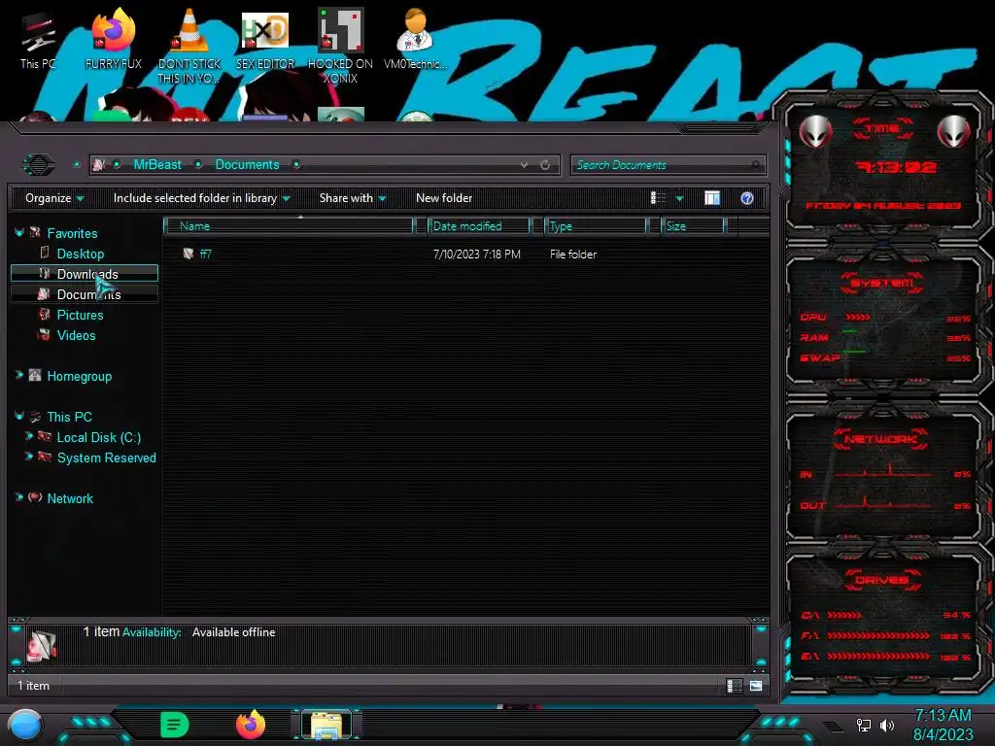Select Homegroup in navigation pane

tap(79, 376)
